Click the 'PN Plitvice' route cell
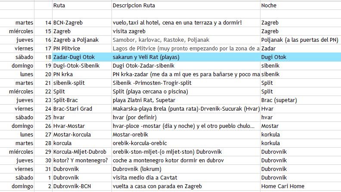The image size is (341, 192). click(x=82, y=49)
